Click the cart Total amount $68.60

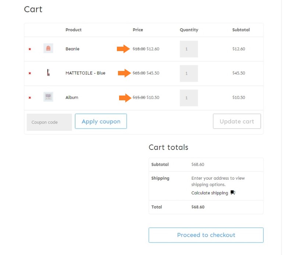[198, 207]
